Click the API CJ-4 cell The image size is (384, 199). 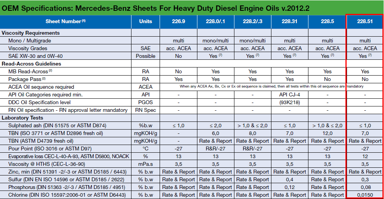coord(290,94)
